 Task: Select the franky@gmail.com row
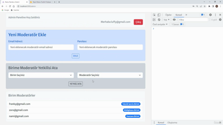click(x=75, y=104)
